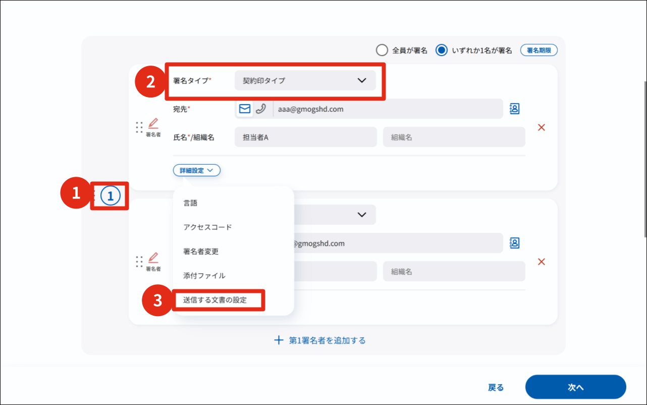Viewport: 647px width, 405px height.
Task: Open the 署名タイプ 契約印タイプ dropdown
Action: coord(305,81)
